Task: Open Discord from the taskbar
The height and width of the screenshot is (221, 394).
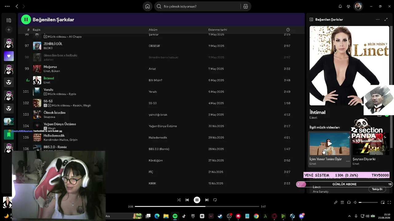Action: pyautogui.click(x=301, y=216)
